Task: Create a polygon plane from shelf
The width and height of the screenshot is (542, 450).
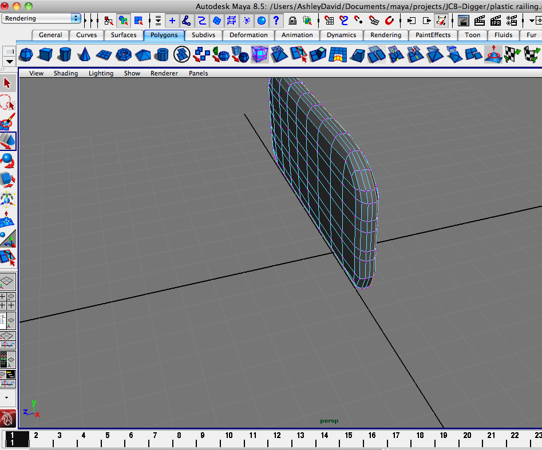Action: pyautogui.click(x=104, y=54)
